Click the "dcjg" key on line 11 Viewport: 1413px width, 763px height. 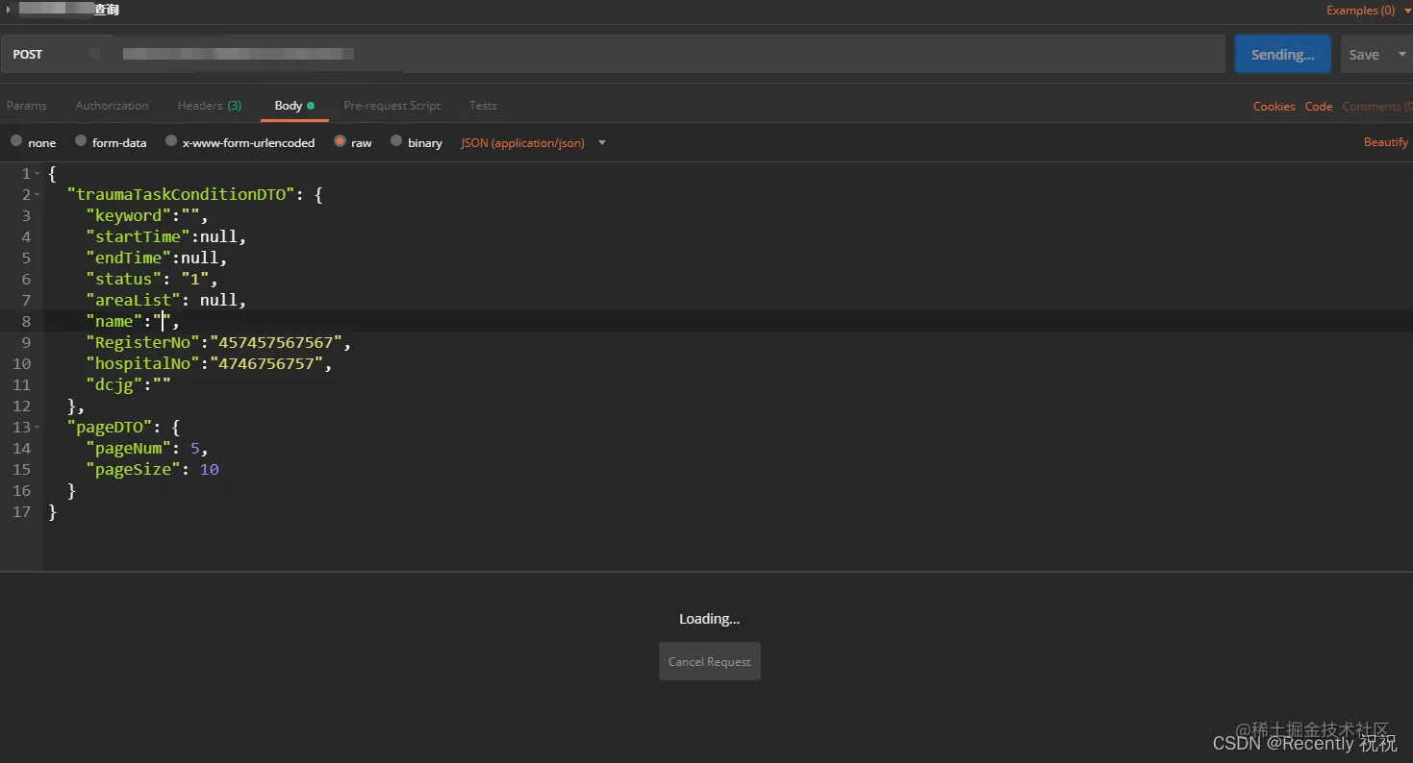coord(114,384)
